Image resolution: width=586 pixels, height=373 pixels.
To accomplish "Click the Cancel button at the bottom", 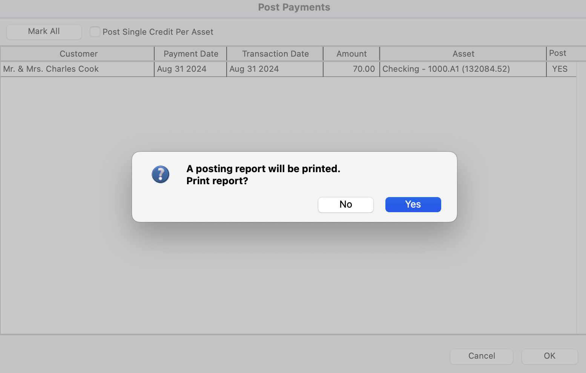I will [x=481, y=356].
